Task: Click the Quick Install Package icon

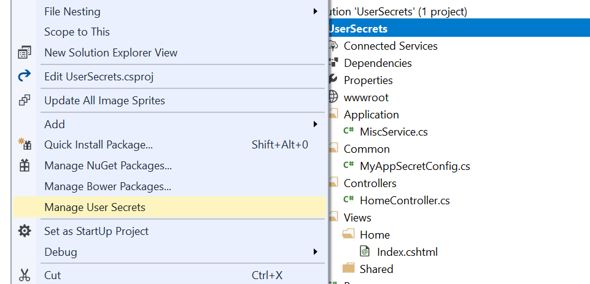Action: coord(25,144)
